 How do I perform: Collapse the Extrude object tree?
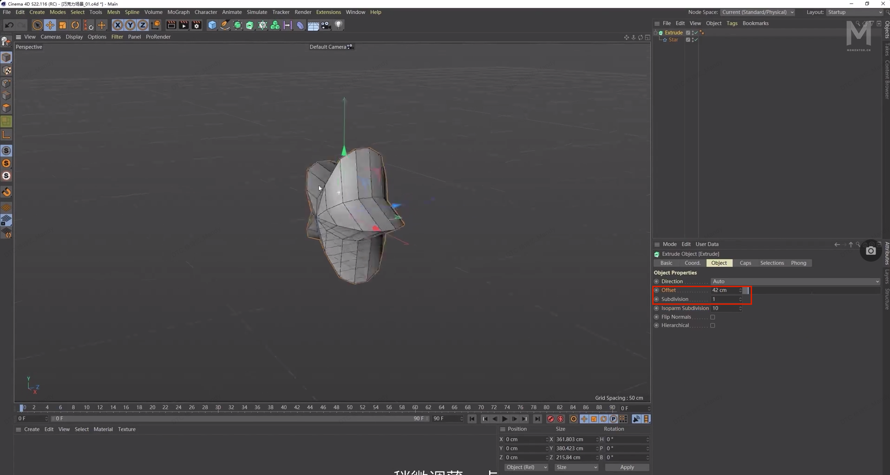[655, 32]
